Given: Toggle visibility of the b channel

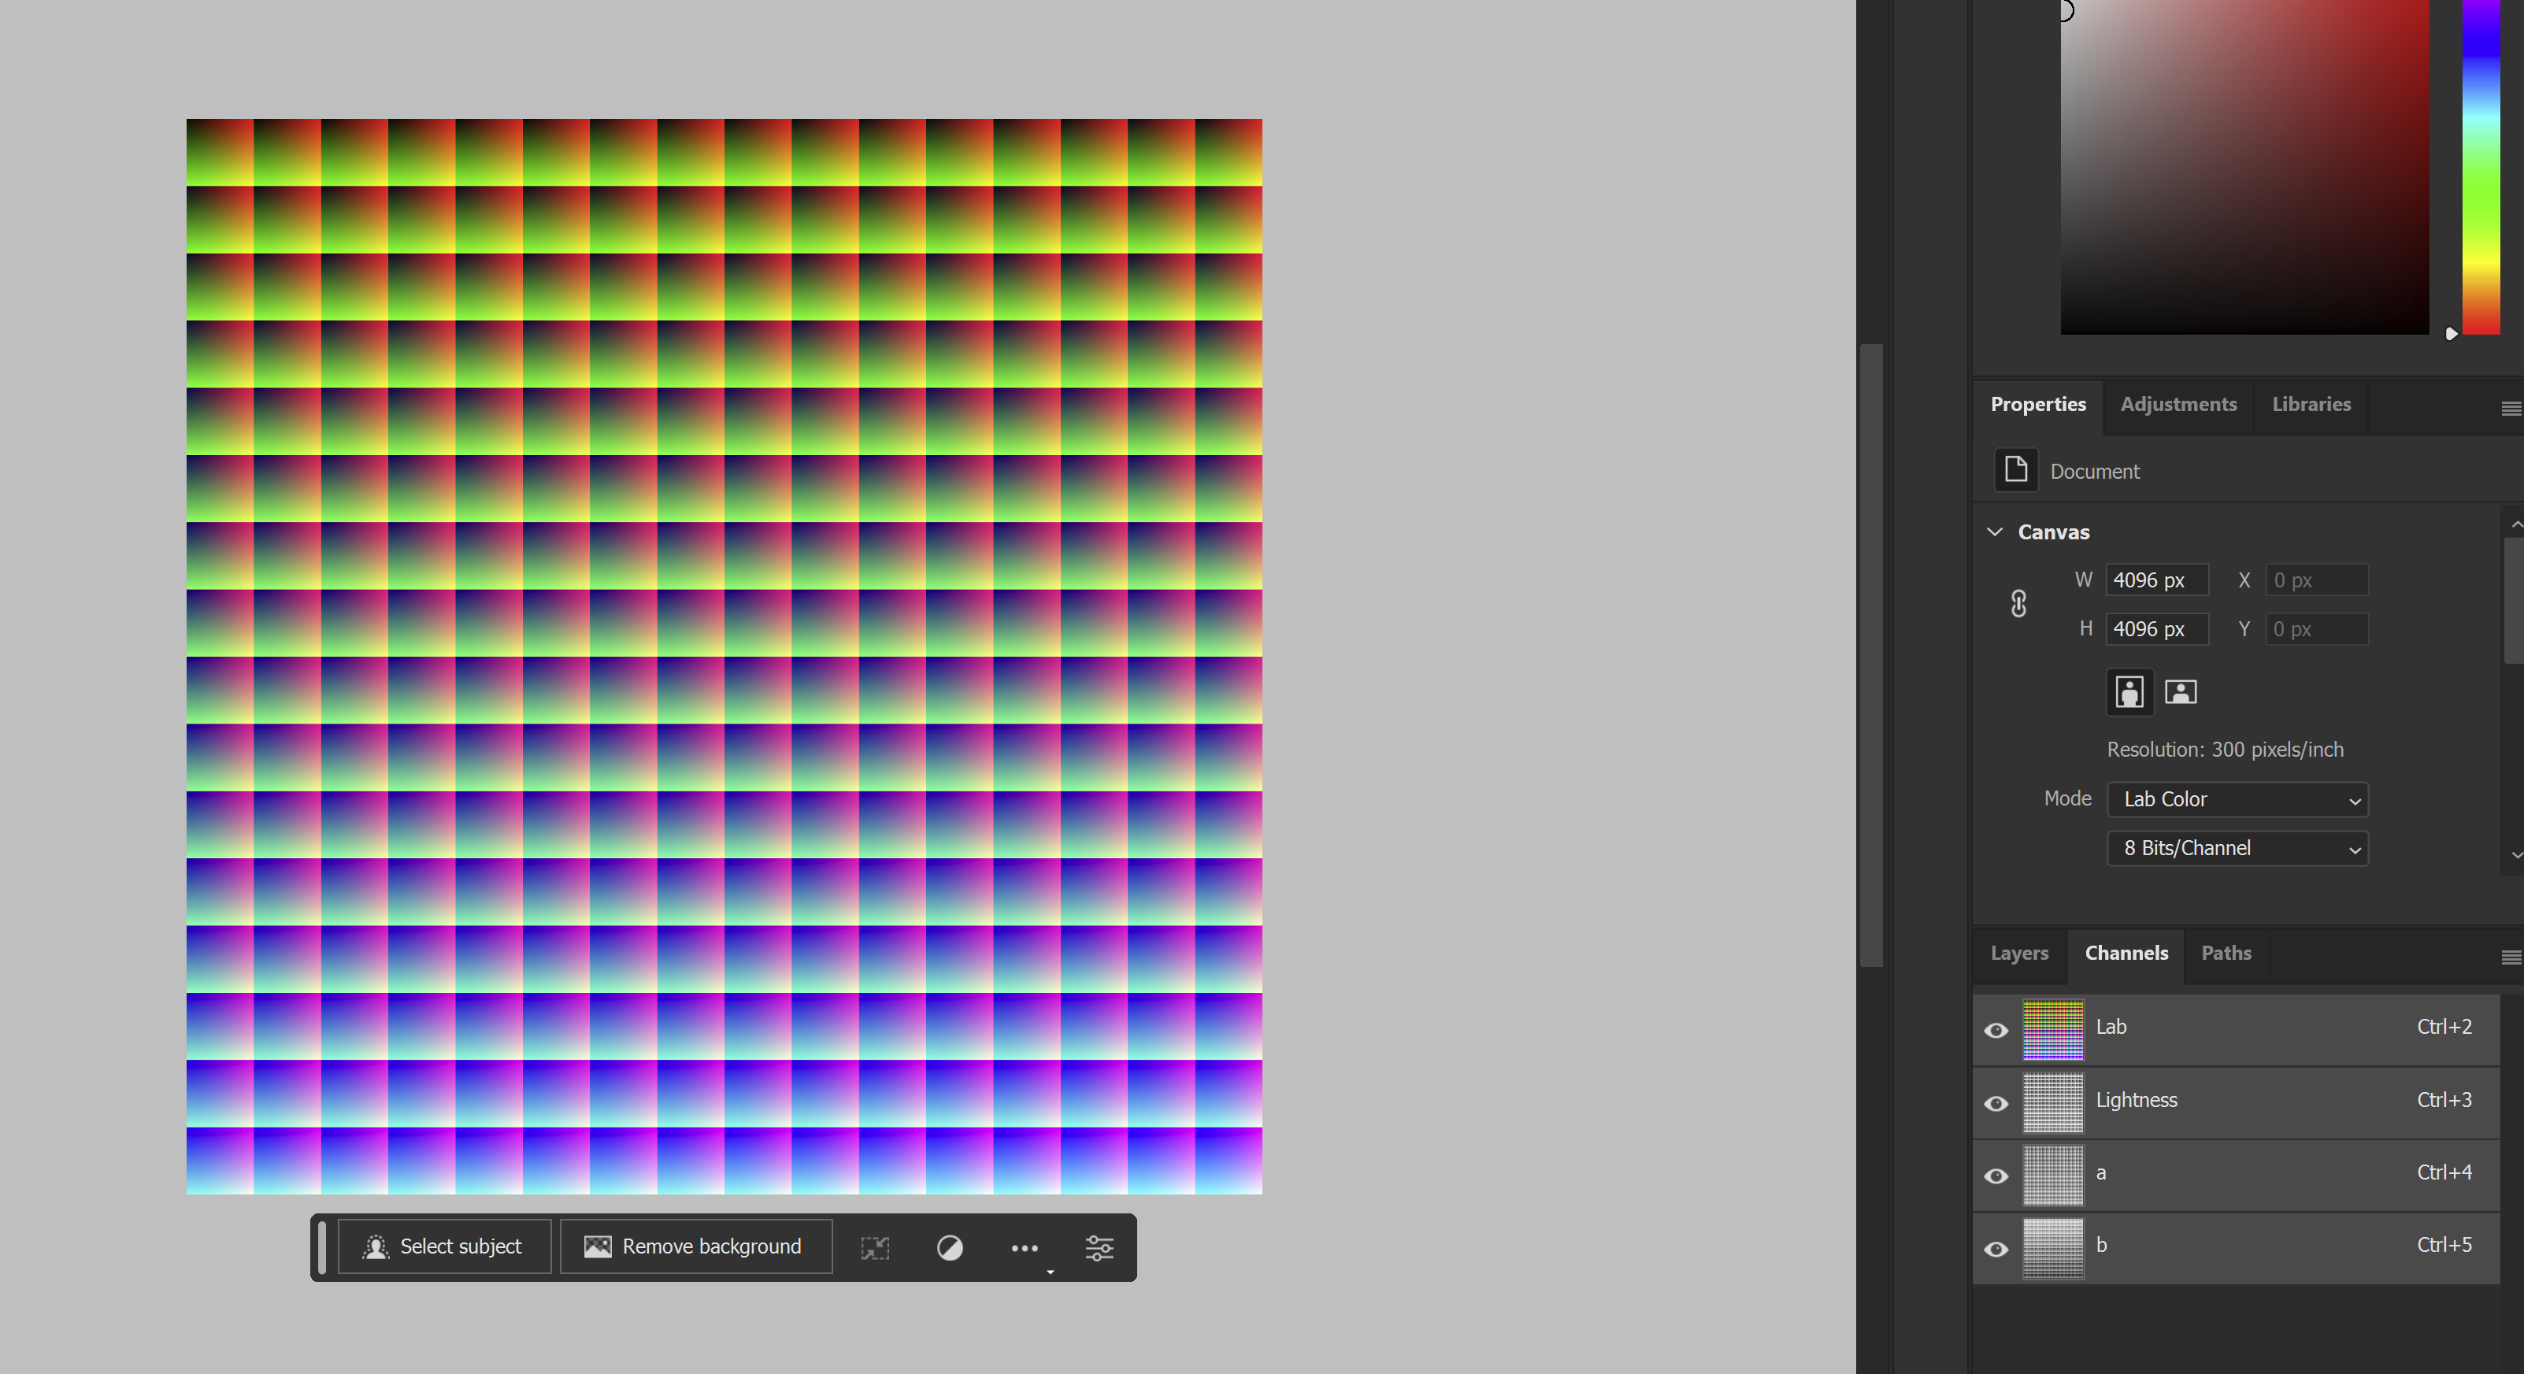Looking at the screenshot, I should [x=1996, y=1249].
